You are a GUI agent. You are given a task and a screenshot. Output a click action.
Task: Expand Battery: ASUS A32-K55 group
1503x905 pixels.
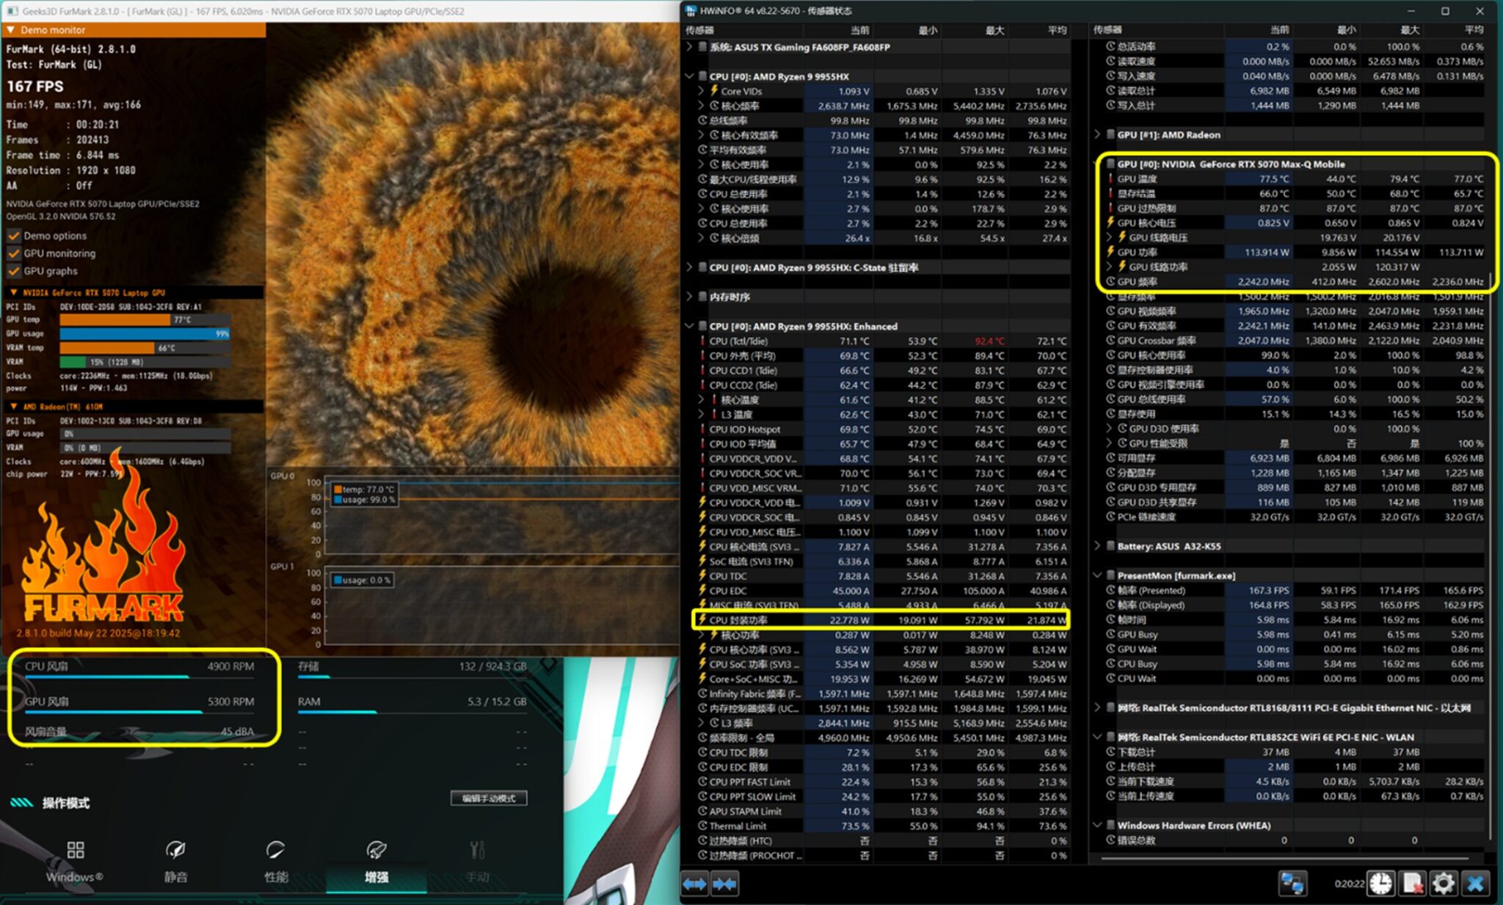tap(1097, 545)
